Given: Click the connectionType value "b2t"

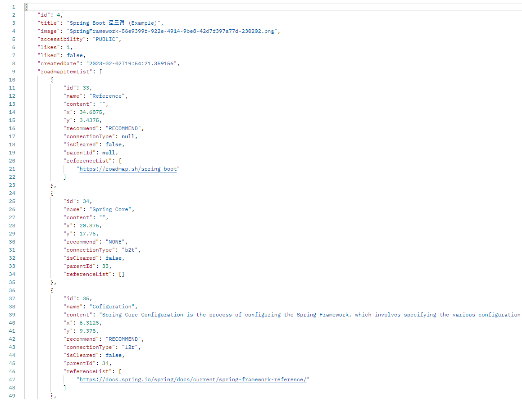Looking at the screenshot, I should [x=130, y=250].
